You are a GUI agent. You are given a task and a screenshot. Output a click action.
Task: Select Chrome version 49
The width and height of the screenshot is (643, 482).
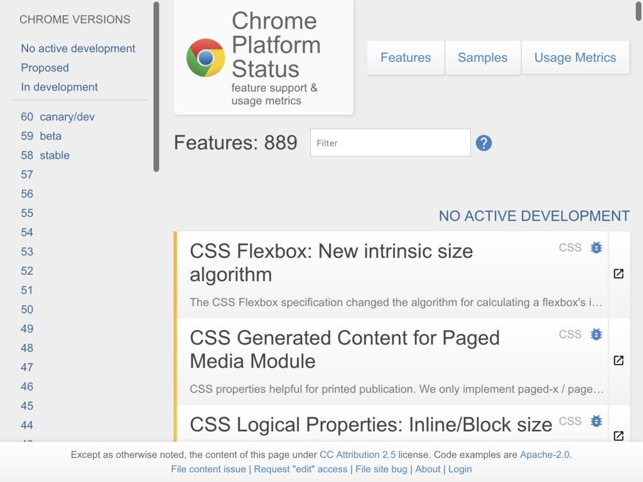pyautogui.click(x=27, y=329)
